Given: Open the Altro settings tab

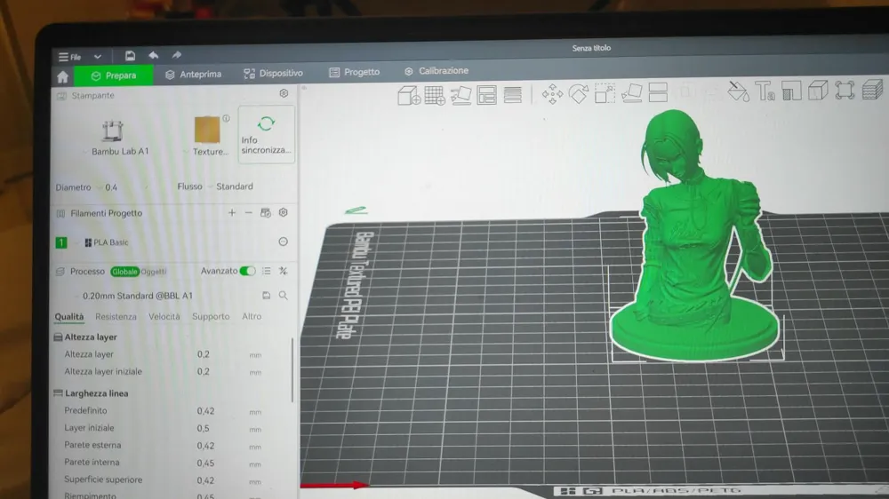Looking at the screenshot, I should 252,316.
